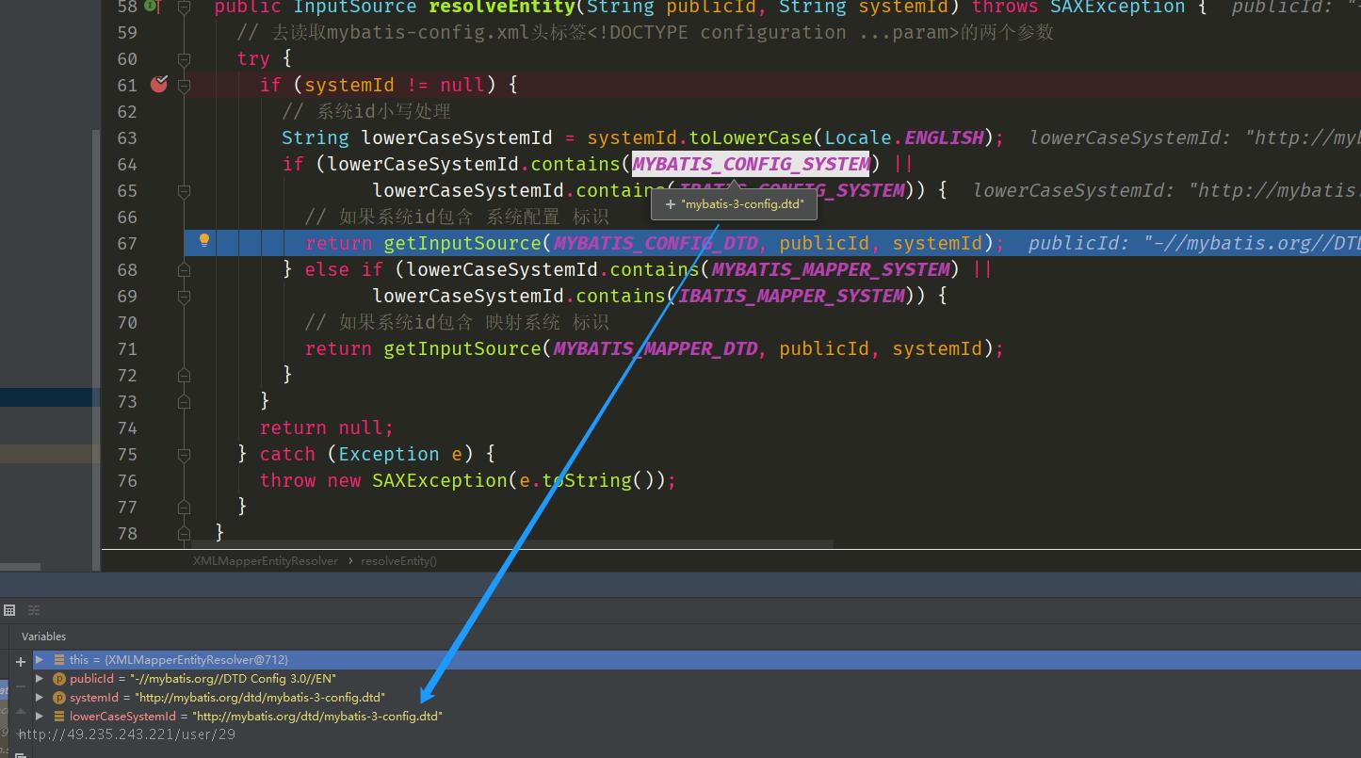Click the editor horizontal scrollbar
Screen dimensions: 1361x758
click(513, 543)
